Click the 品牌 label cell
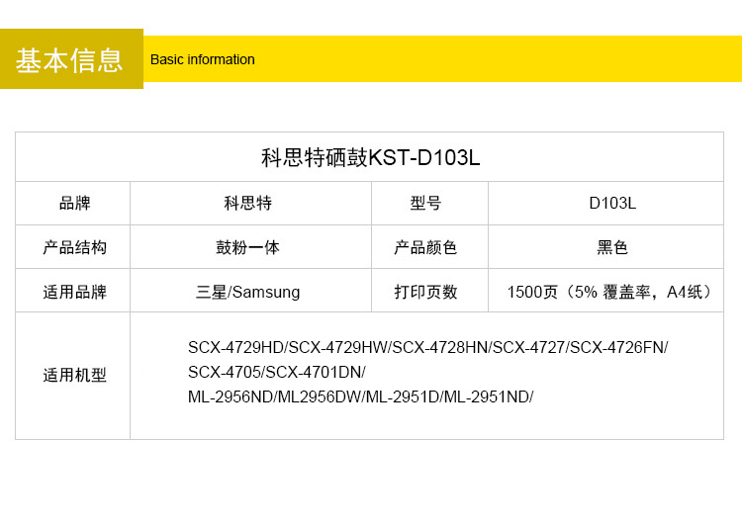742x527 pixels. click(74, 204)
